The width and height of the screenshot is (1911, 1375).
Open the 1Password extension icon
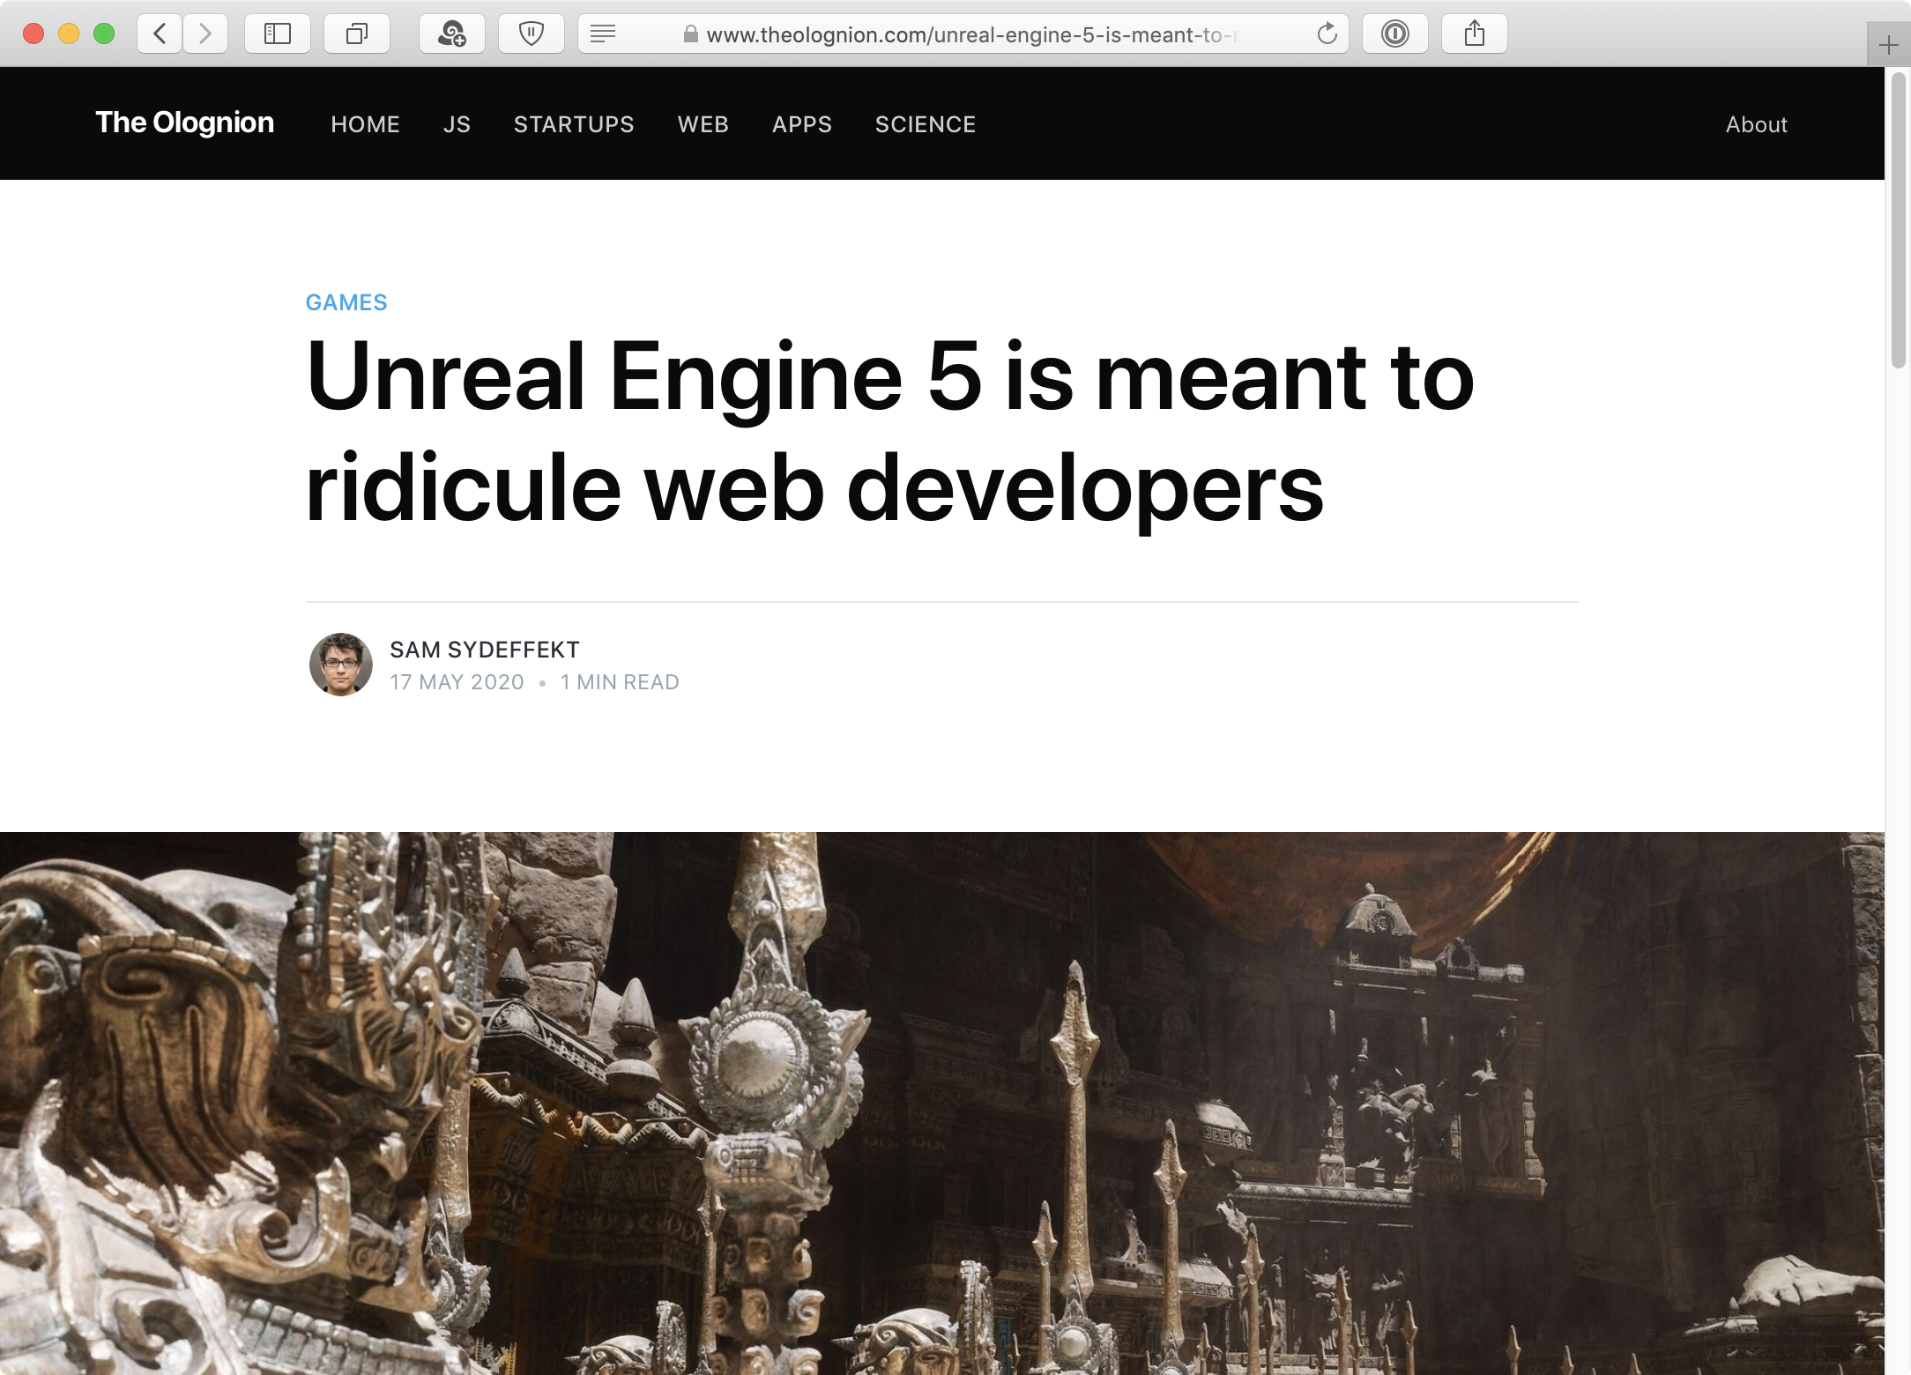tap(1394, 34)
